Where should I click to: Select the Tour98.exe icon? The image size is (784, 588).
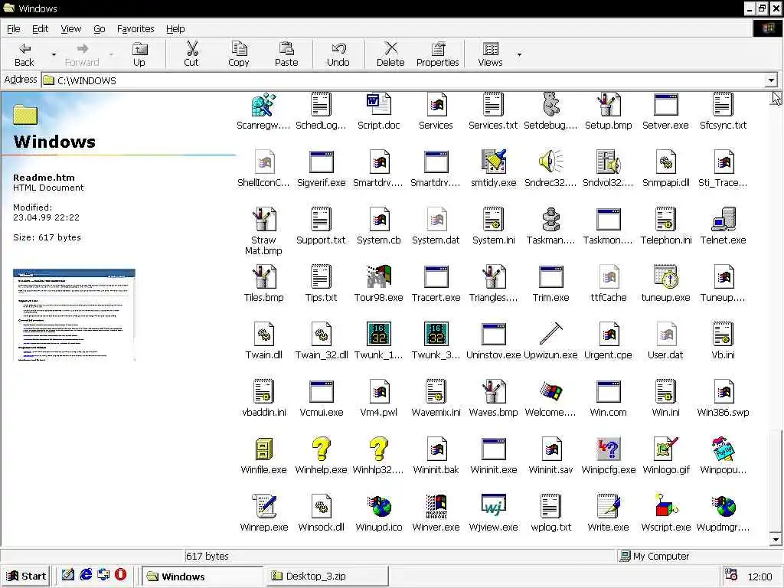pos(378,277)
